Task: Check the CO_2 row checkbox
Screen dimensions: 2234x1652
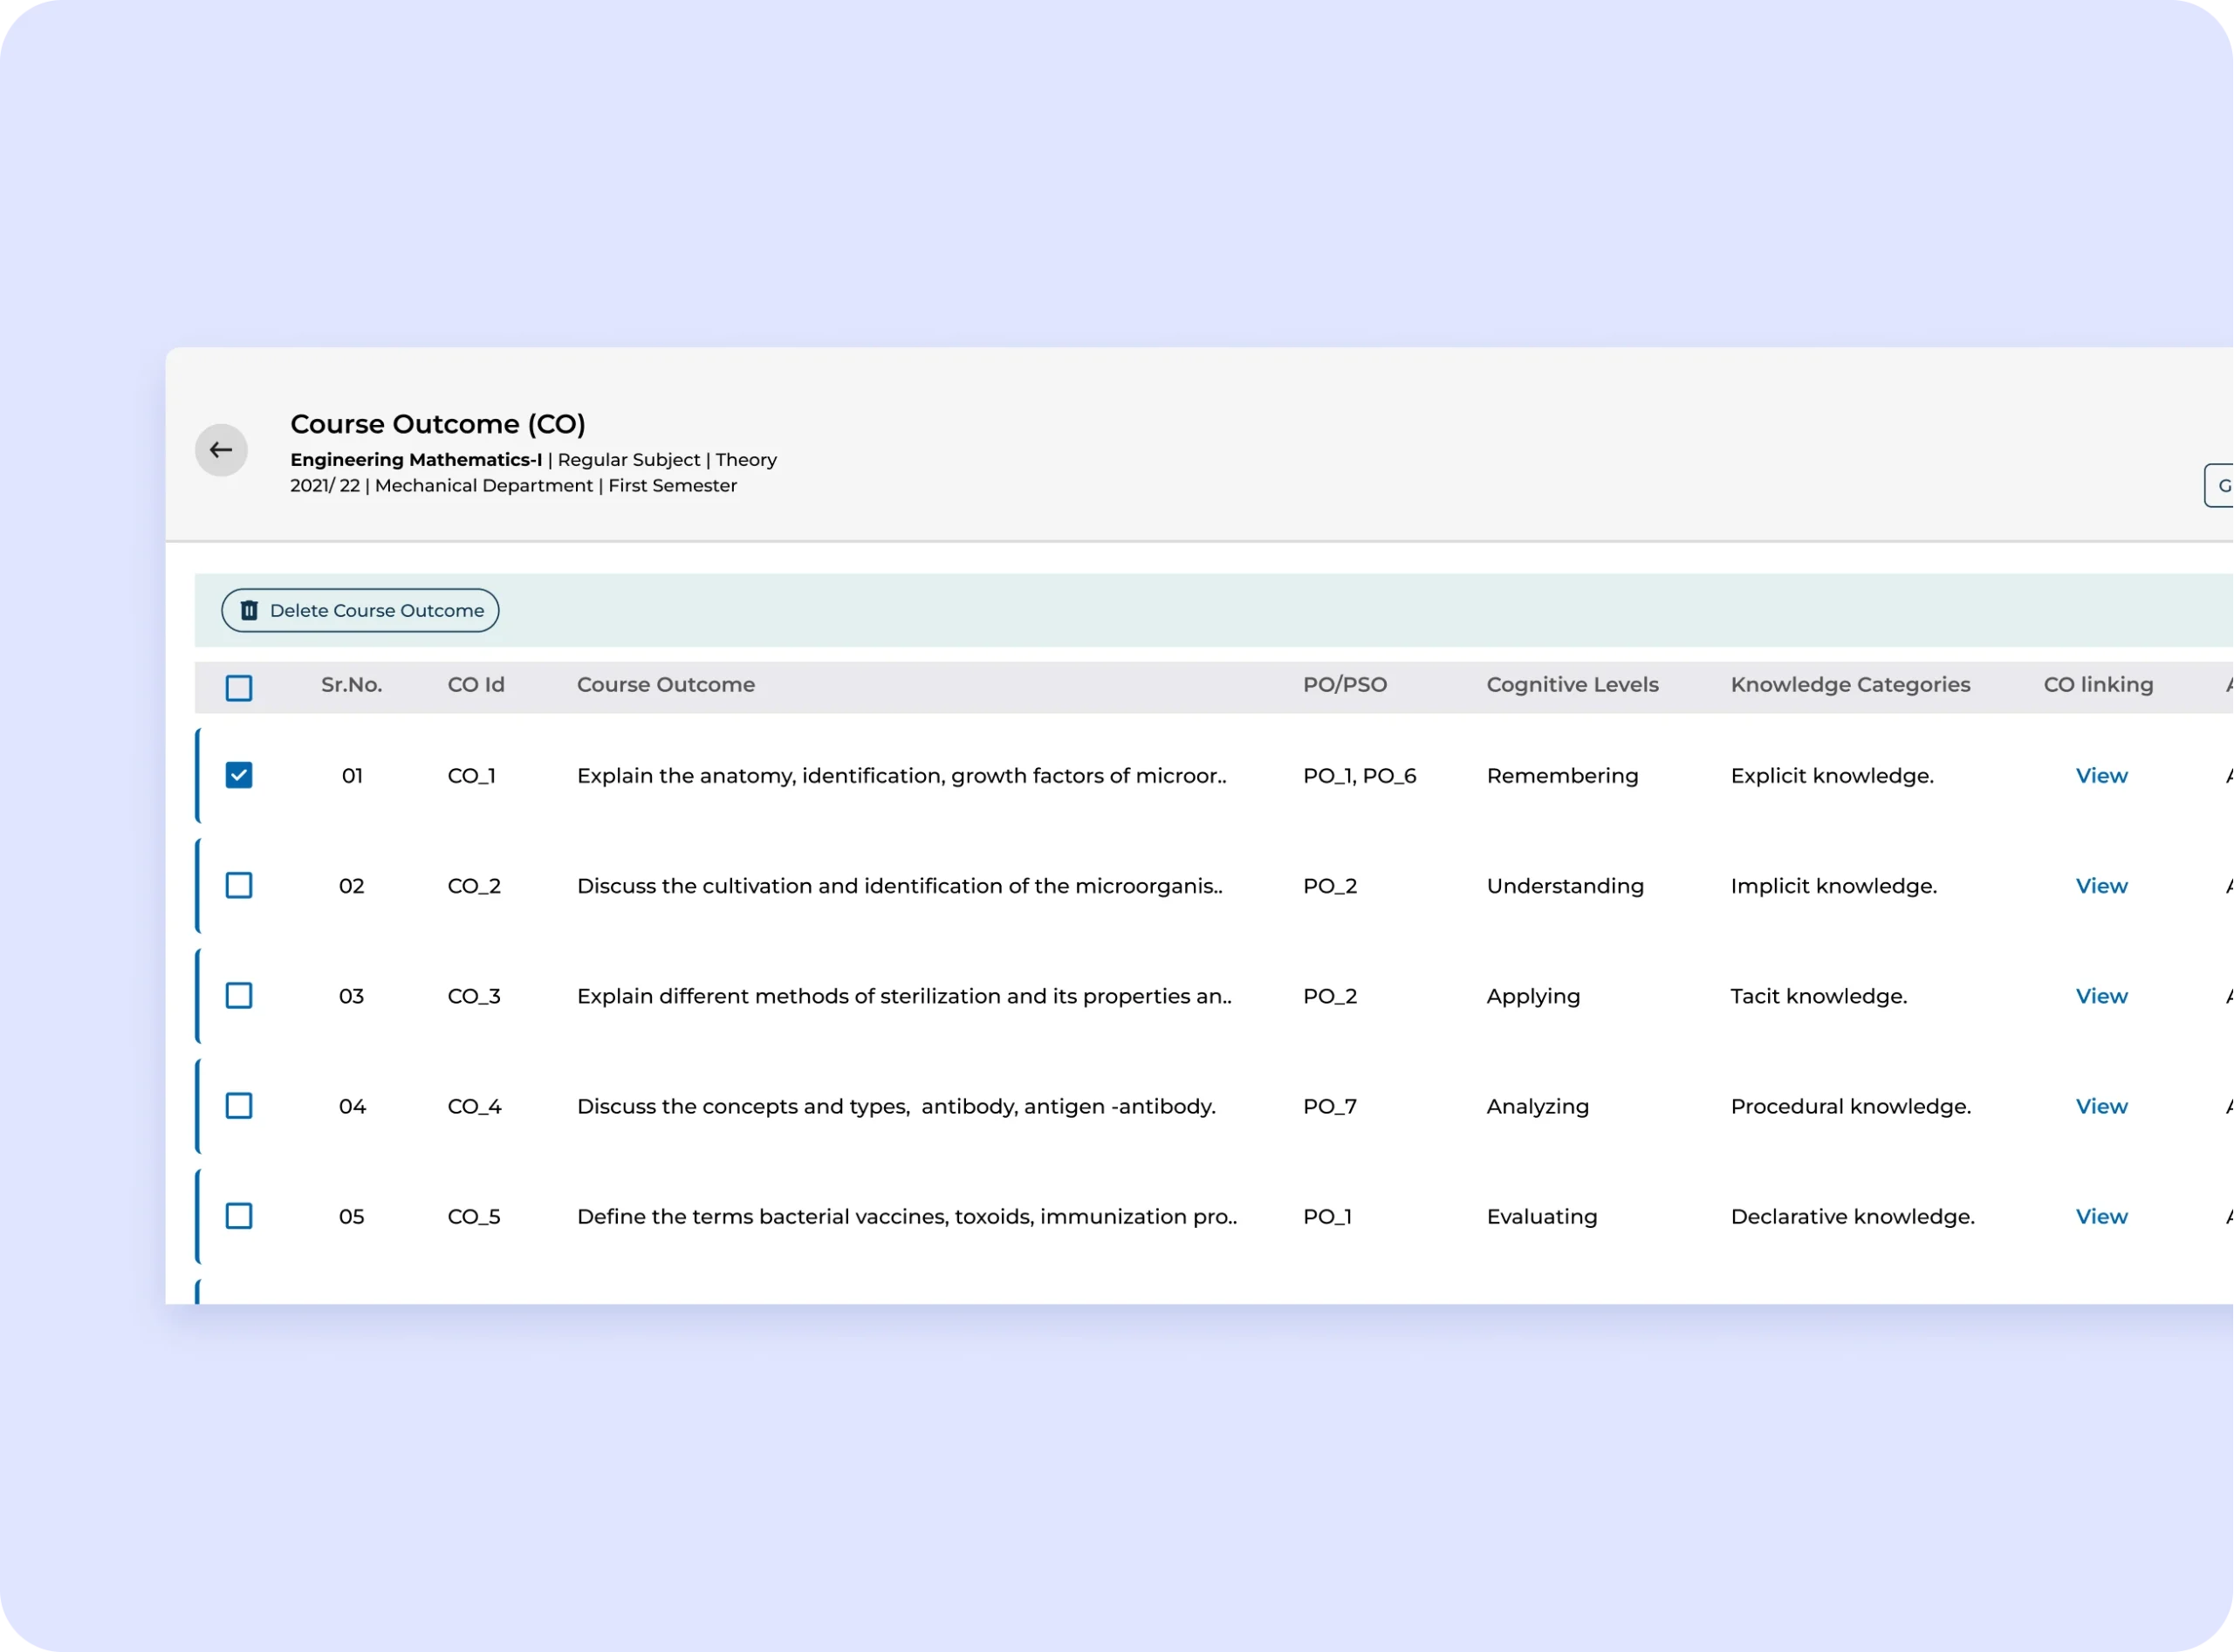Action: (239, 885)
